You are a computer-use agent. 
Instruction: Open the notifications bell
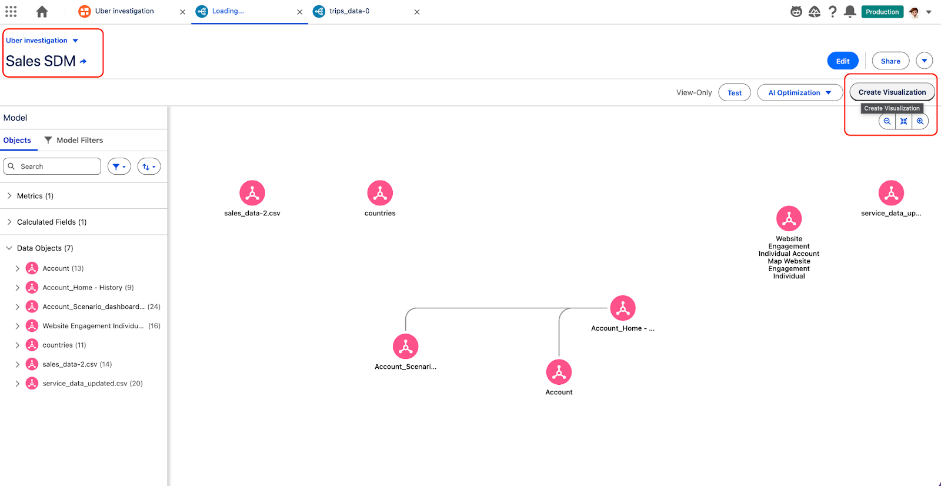click(x=850, y=12)
